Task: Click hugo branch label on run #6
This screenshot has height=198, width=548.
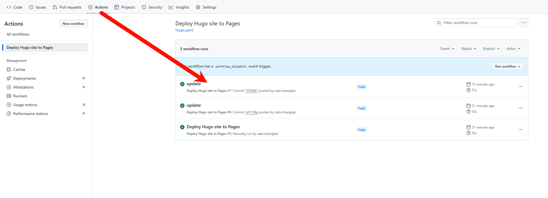Action: (x=362, y=108)
